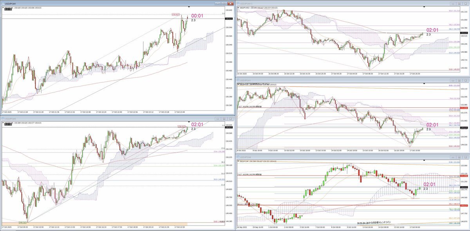Expand one-click trading arrow on USDJPY,M5 chart

[x=3, y=123]
